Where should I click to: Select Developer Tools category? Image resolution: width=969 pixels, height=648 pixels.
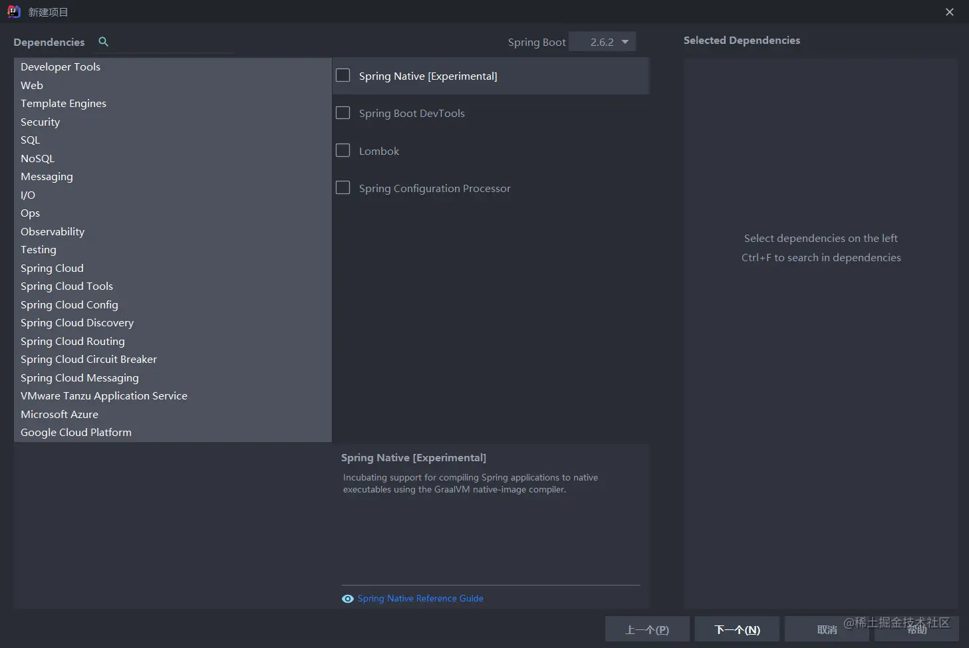point(173,67)
